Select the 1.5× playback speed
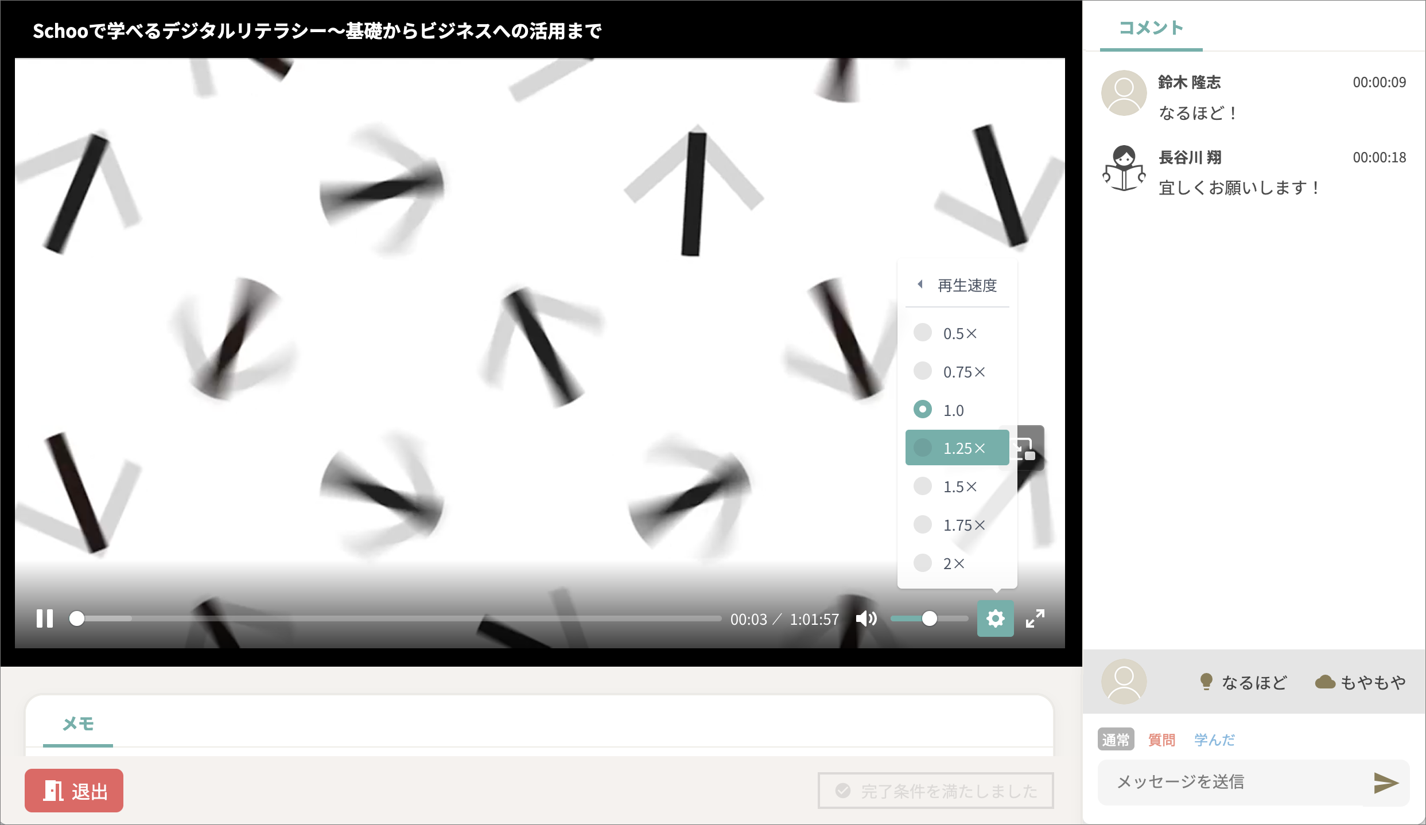1426x825 pixels. 957,487
